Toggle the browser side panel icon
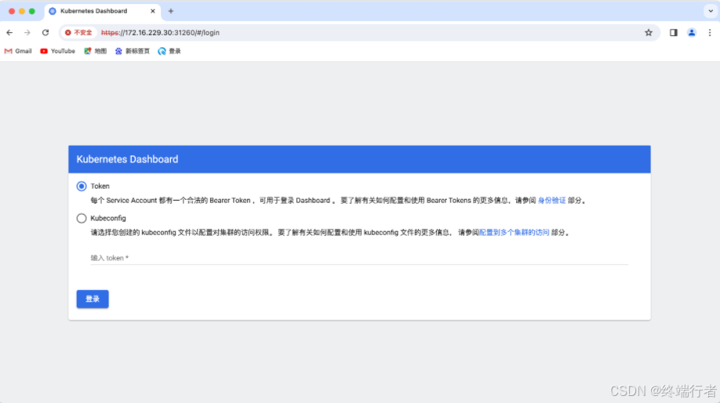Viewport: 720px width, 403px height. (673, 33)
